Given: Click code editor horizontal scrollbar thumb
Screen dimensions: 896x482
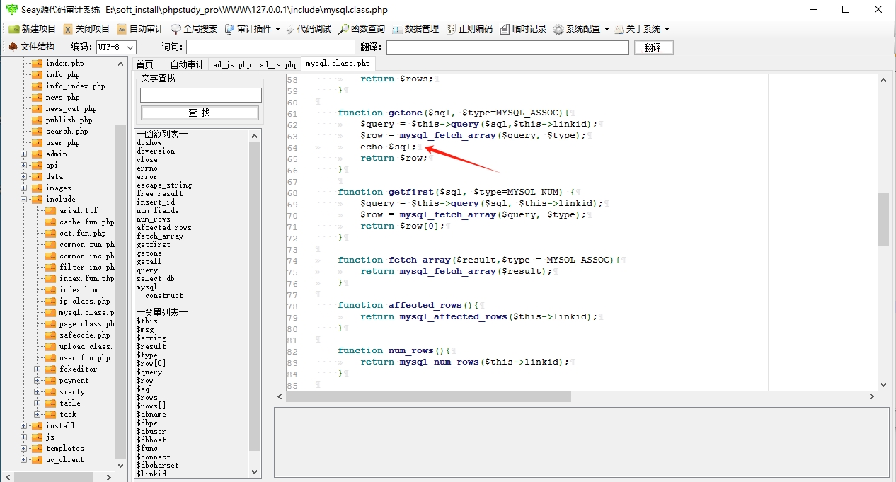Looking at the screenshot, I should (x=428, y=397).
